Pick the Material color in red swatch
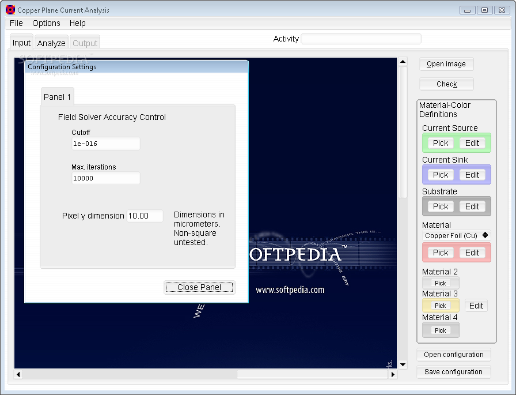 [441, 253]
